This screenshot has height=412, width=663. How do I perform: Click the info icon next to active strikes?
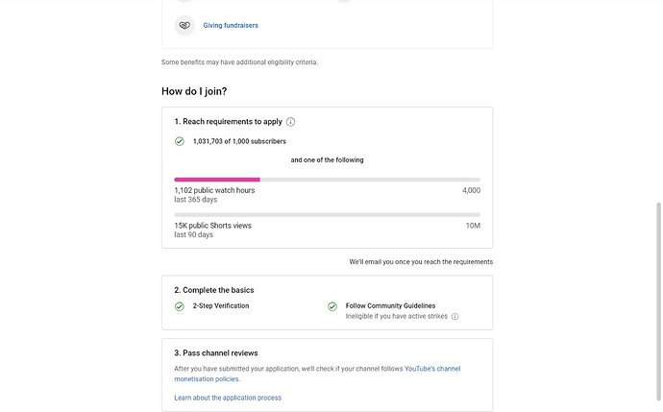(x=454, y=316)
